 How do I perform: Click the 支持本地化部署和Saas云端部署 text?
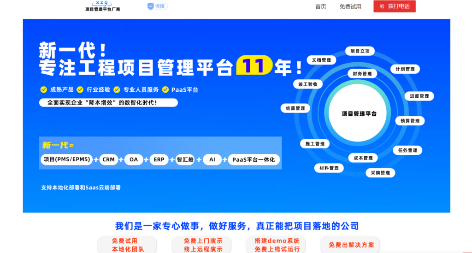(x=81, y=188)
